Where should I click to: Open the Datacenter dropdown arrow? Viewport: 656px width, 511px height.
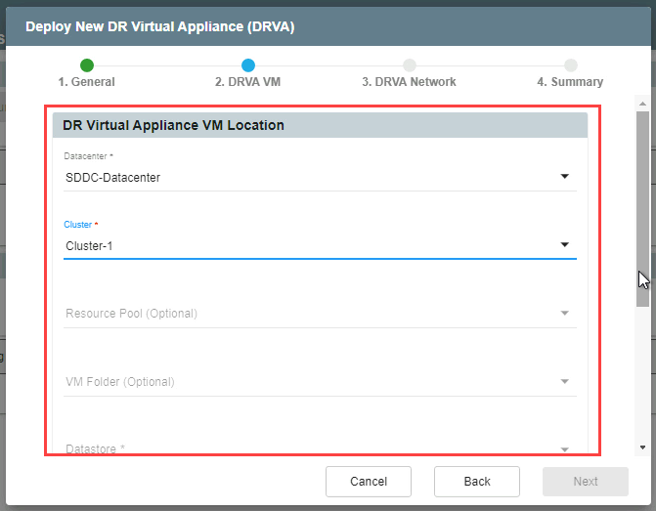(564, 177)
